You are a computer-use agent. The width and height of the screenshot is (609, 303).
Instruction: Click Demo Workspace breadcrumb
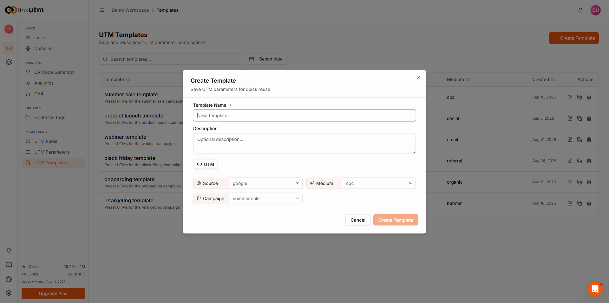[130, 10]
